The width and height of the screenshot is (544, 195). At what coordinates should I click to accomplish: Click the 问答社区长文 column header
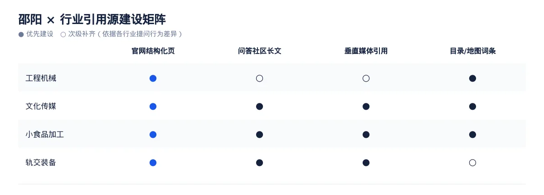pyautogui.click(x=259, y=51)
